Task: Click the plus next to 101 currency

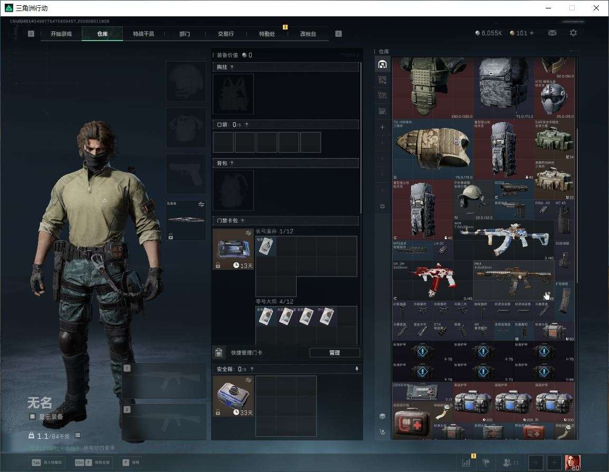Action: click(x=532, y=33)
